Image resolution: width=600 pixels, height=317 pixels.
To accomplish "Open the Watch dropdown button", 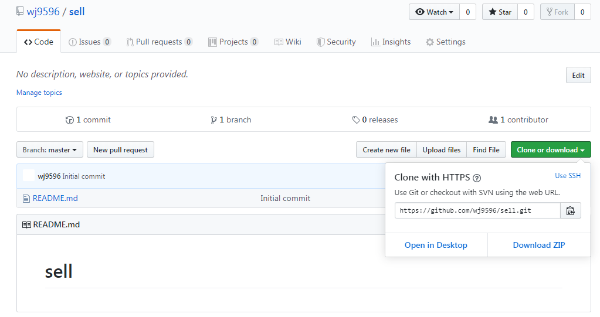I will click(435, 12).
